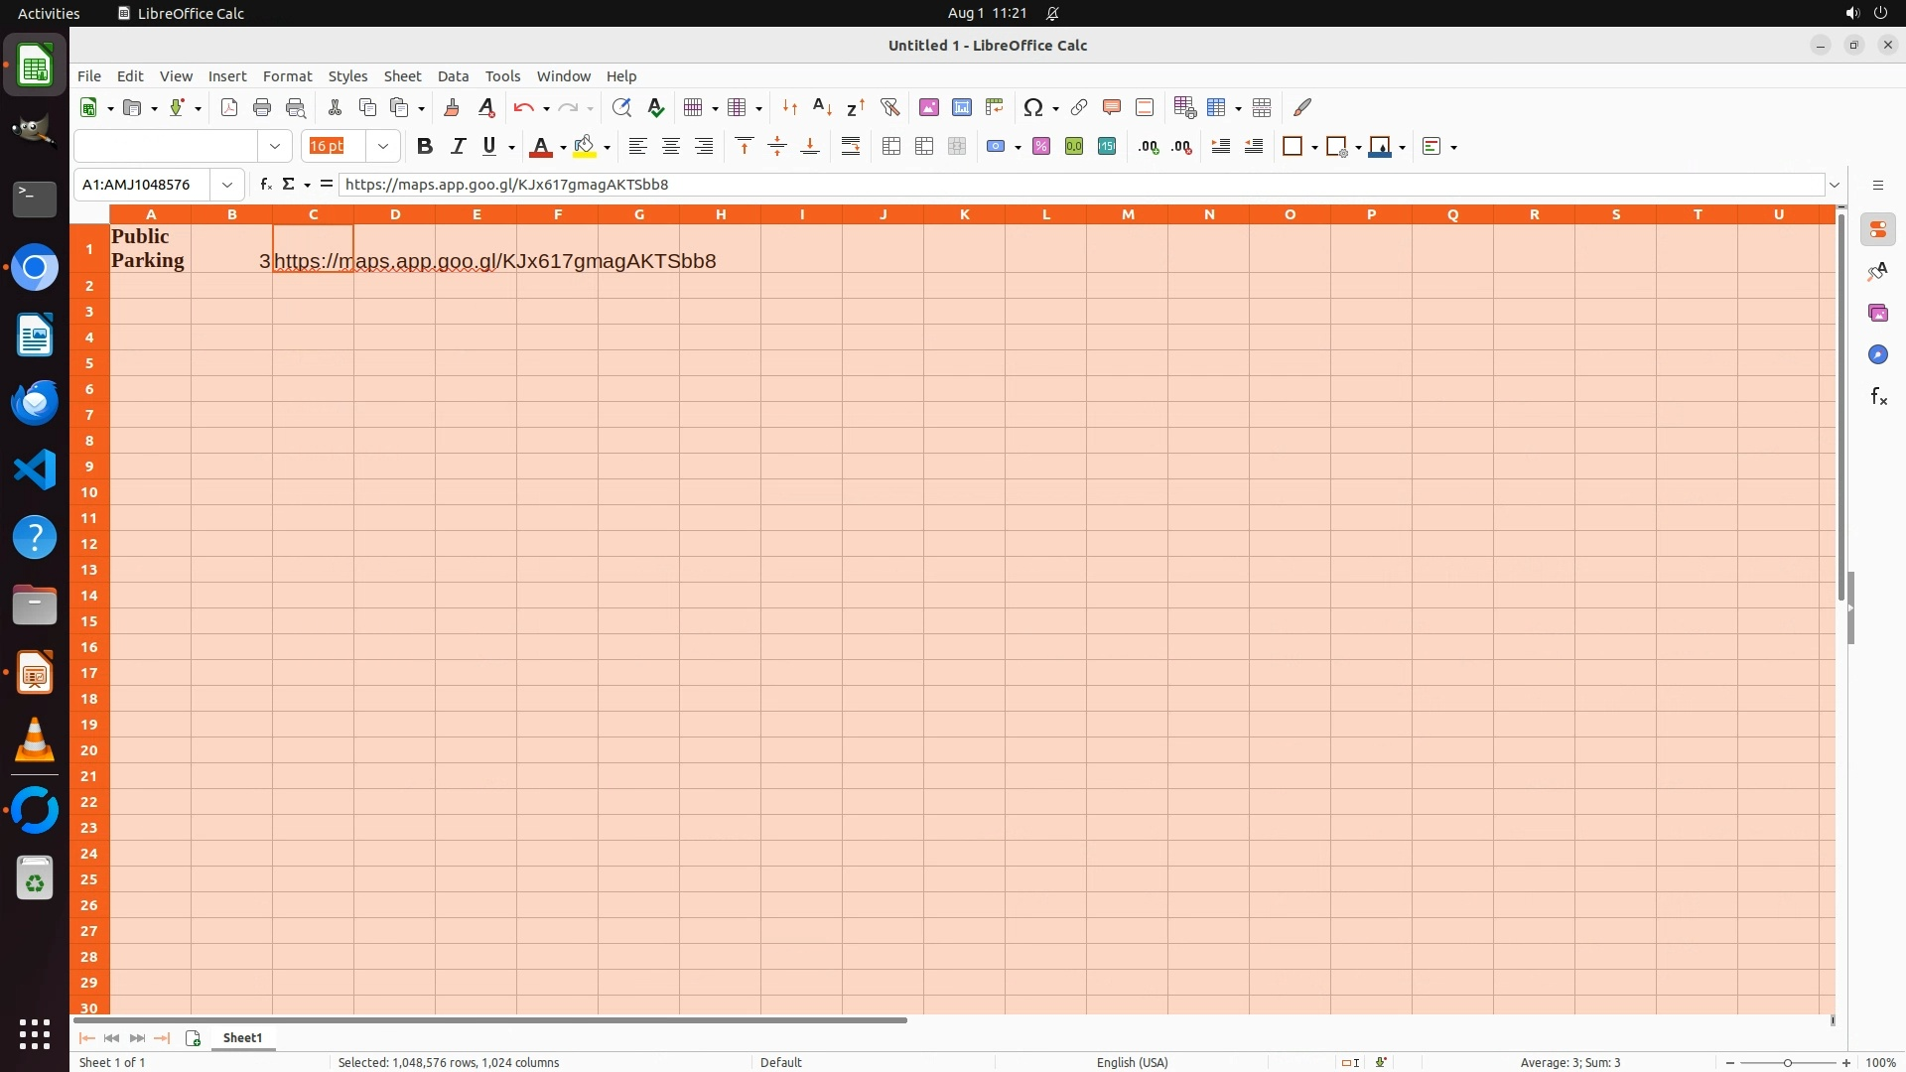Click the background color highlighter swatch

pyautogui.click(x=585, y=147)
